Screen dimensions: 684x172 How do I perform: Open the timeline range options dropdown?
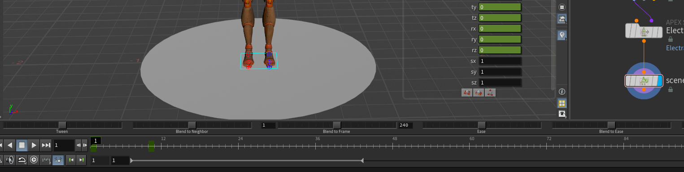pyautogui.click(x=46, y=160)
